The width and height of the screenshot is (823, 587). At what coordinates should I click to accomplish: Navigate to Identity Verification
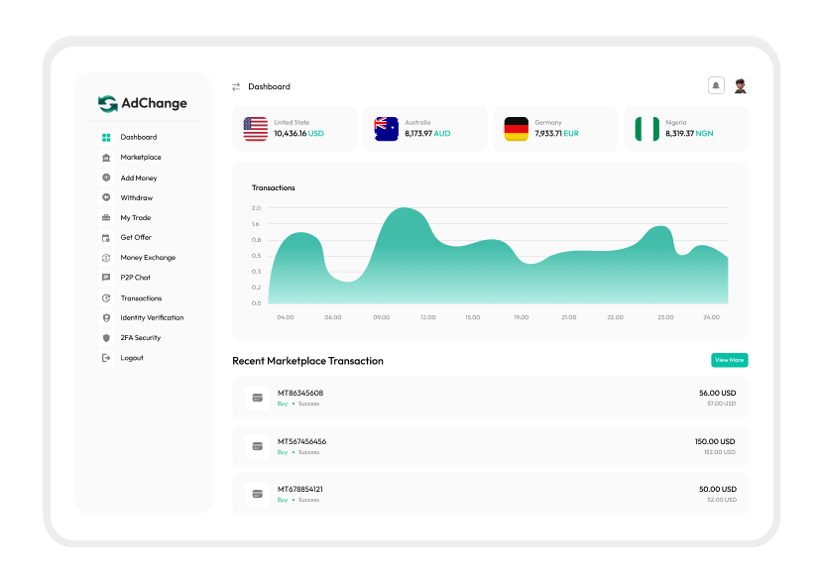coord(152,318)
